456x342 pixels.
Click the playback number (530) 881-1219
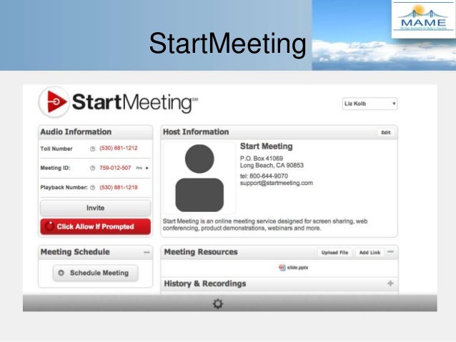[x=119, y=187]
